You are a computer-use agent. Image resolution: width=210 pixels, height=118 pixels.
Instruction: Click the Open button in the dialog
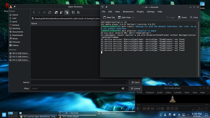point(135,83)
